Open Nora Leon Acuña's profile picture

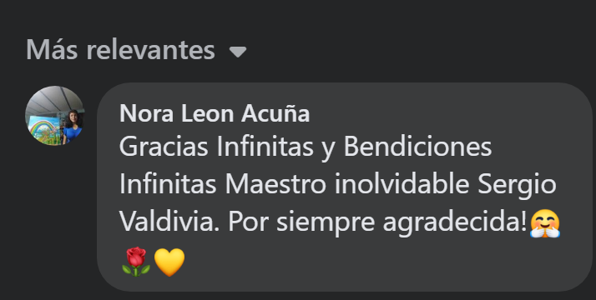pos(55,116)
